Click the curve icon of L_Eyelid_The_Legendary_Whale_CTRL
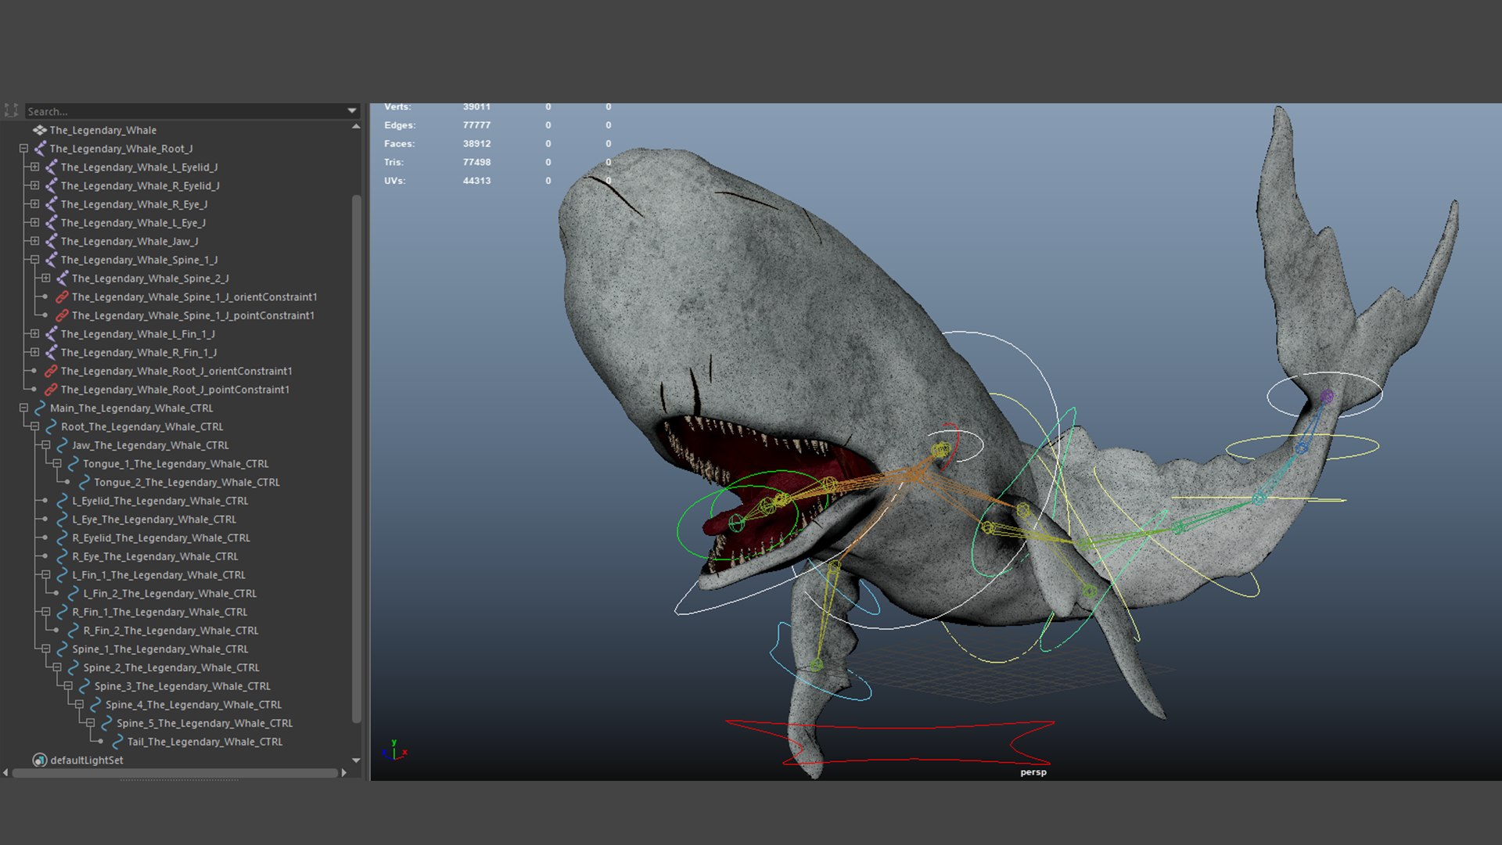 (62, 501)
